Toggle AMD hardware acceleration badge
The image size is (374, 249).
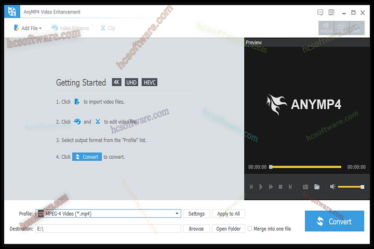(357, 28)
